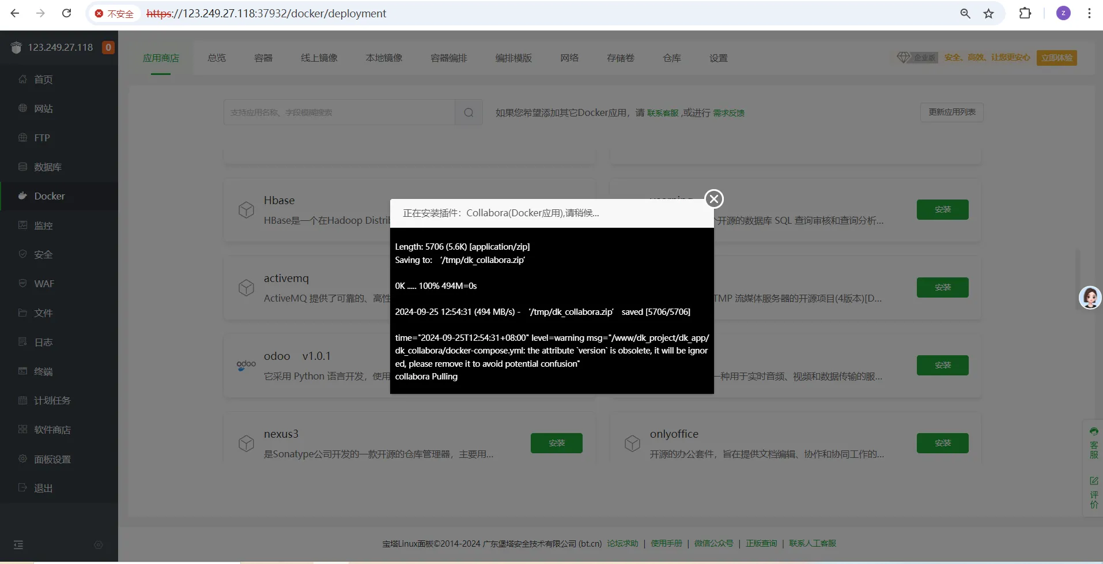The height and width of the screenshot is (564, 1103).
Task: Switch to the 总览 overview tab
Action: point(217,58)
